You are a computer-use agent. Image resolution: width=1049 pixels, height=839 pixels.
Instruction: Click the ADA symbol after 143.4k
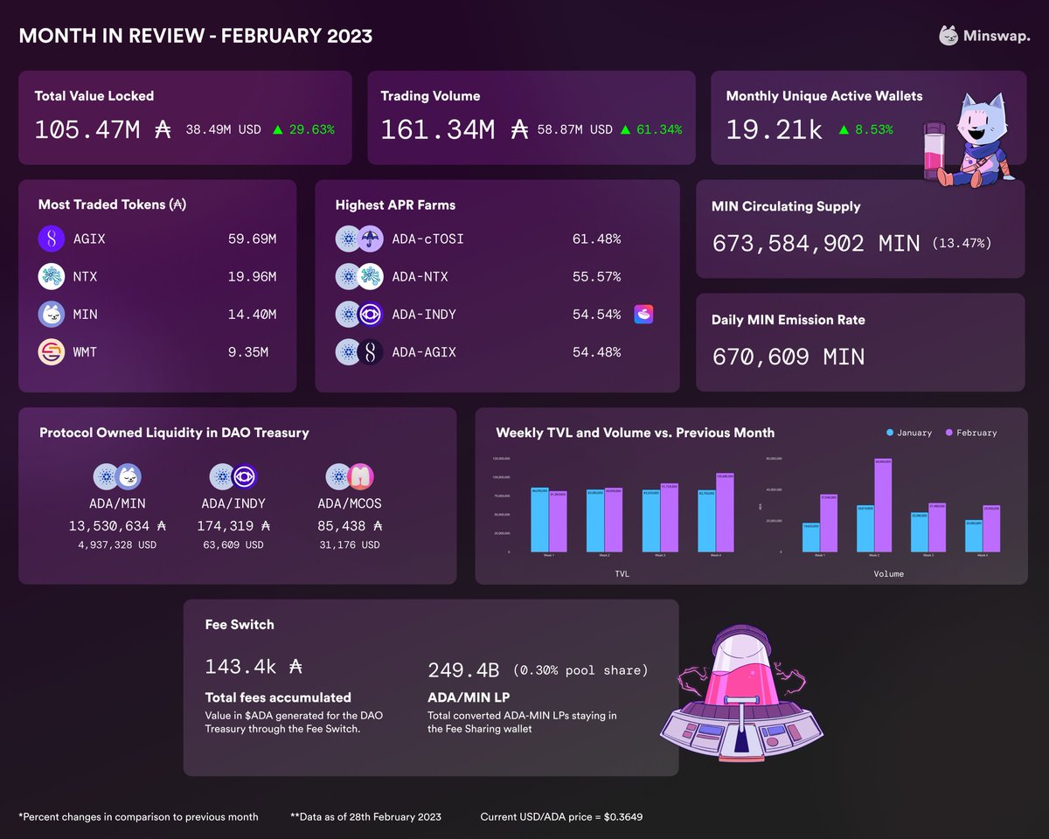tap(295, 667)
